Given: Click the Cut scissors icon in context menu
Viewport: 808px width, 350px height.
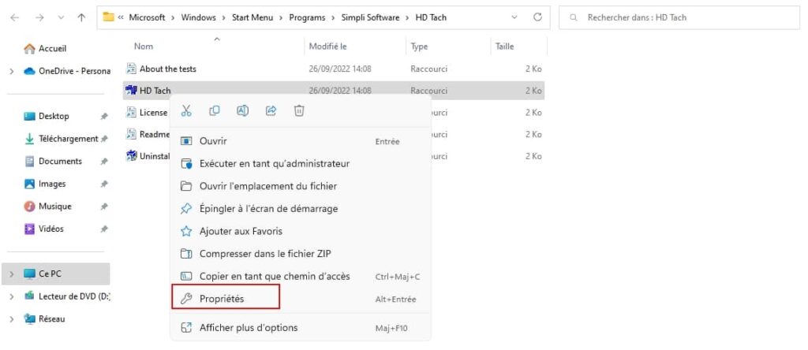Looking at the screenshot, I should 186,110.
